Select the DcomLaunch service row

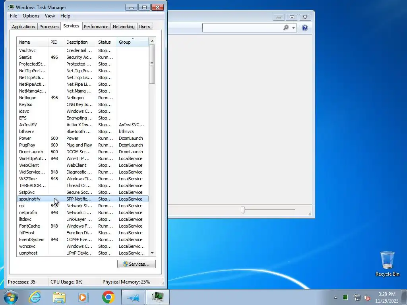pyautogui.click(x=83, y=151)
